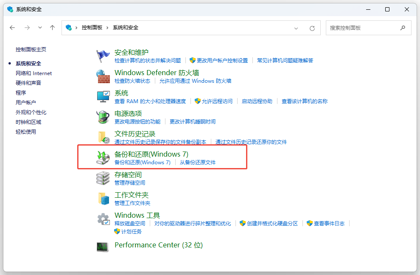This screenshot has height=275, width=420.
Task: Click 更改计算机睡眠时间
Action: (x=193, y=122)
